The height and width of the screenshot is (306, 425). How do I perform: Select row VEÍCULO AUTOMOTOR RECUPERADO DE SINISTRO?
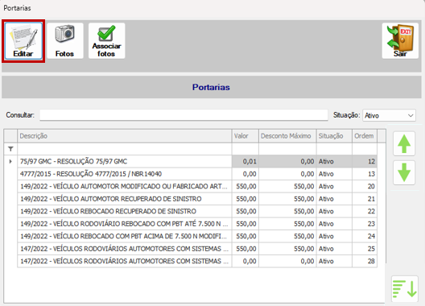[197, 199]
